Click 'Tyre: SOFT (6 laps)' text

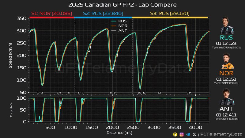click(226, 119)
